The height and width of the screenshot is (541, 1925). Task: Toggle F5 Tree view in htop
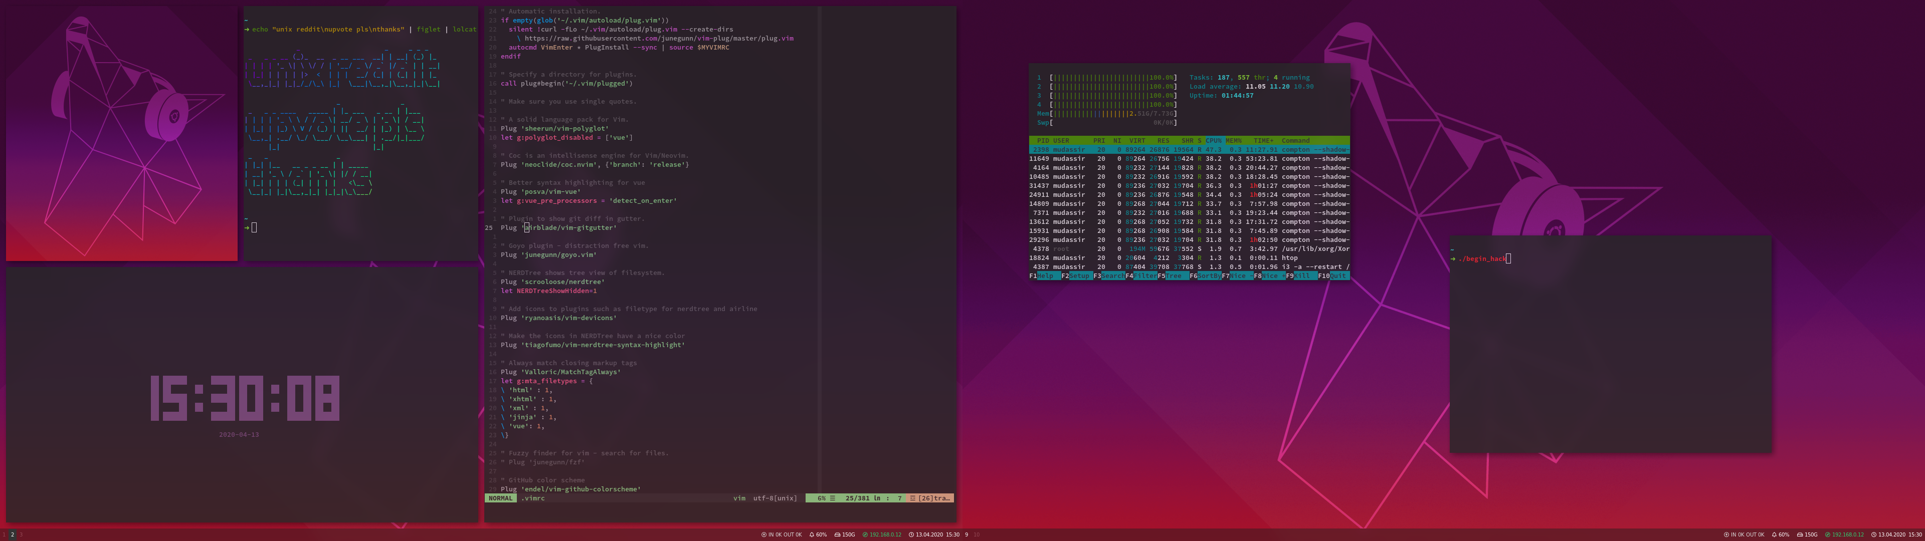(1173, 276)
